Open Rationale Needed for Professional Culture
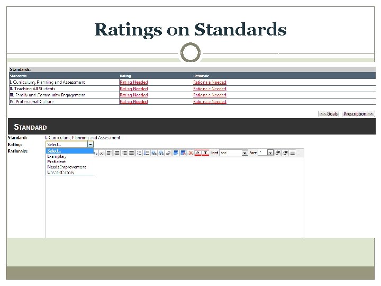This screenshot has width=381, height=286. click(210, 102)
